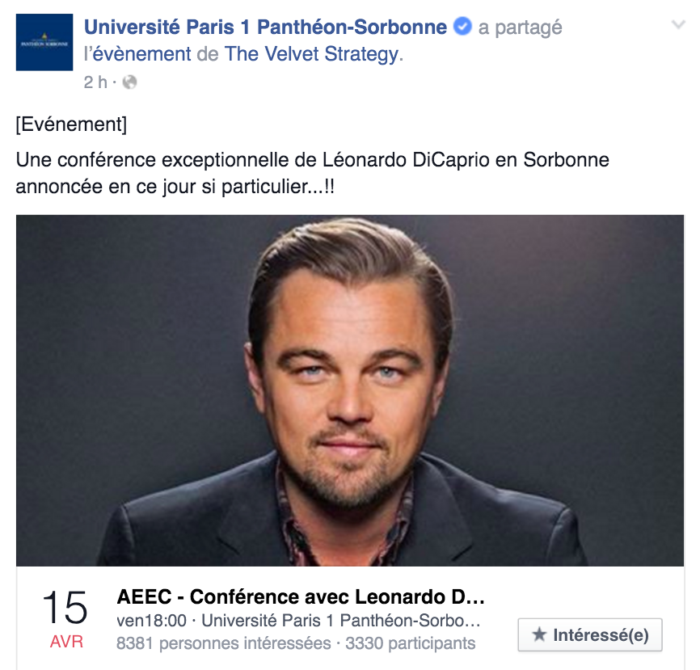Screen dimensions: 700x670
Task: Click the star icon on Intéressé(e)
Action: 539,634
